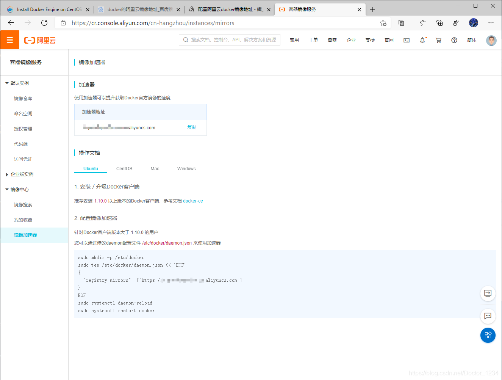Focus the Aliyun documentation search field
Image resolution: width=502 pixels, height=380 pixels.
[x=230, y=40]
